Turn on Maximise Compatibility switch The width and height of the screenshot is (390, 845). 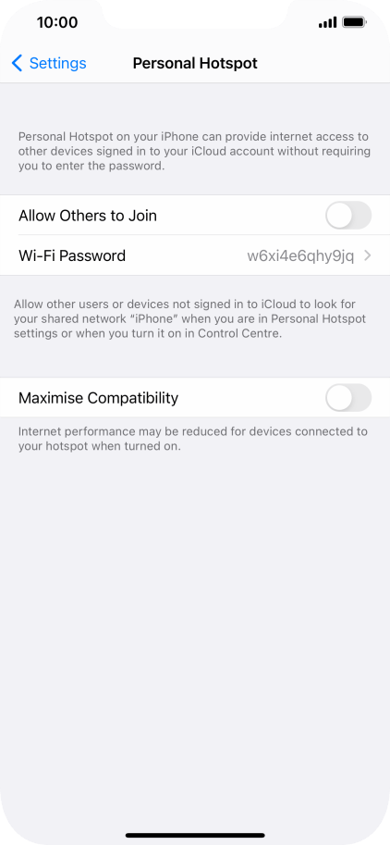348,398
